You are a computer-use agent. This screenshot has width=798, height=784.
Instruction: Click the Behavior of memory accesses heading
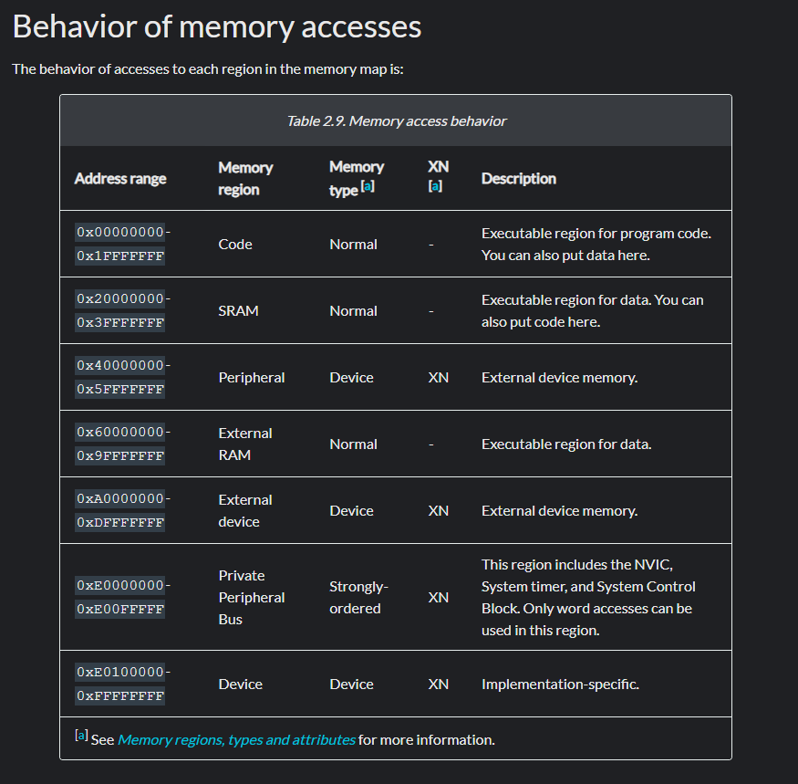click(x=217, y=26)
